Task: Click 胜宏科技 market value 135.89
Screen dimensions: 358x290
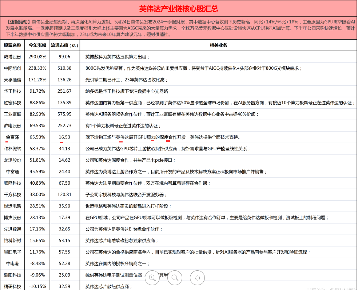Action: pyautogui.click(x=64, y=103)
